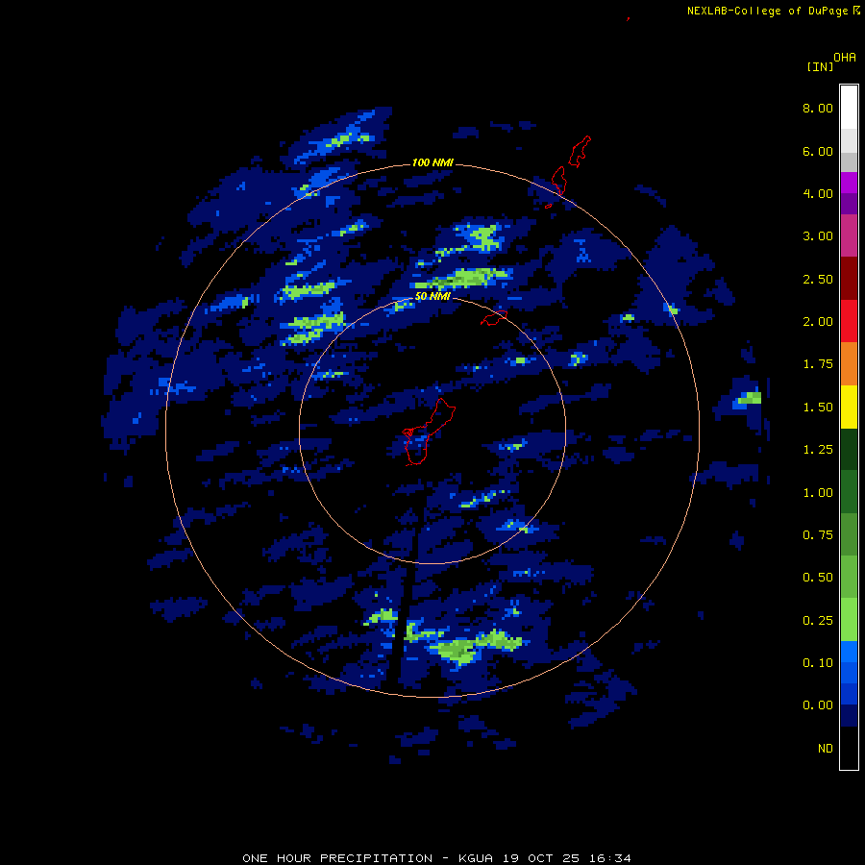Click the 2.00 legend value

[818, 322]
